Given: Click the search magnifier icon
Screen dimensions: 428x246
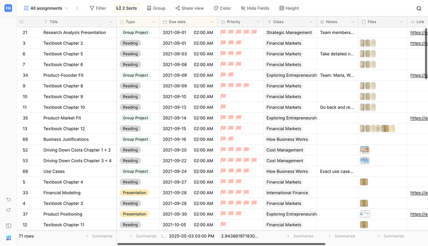Looking at the screenshot, I should [419, 9].
